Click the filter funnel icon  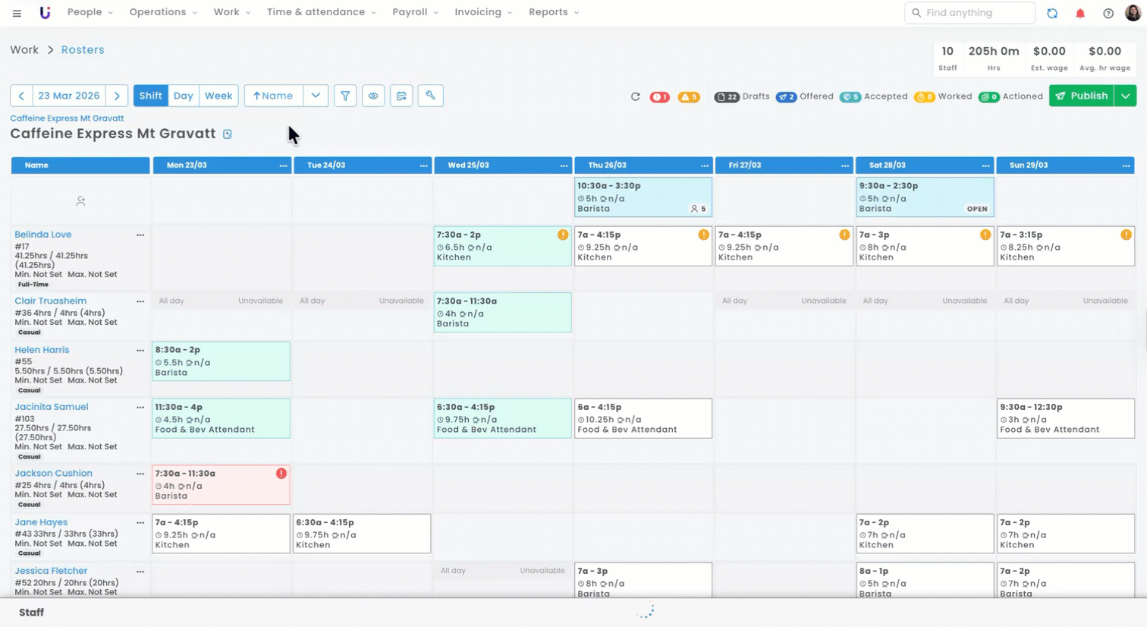345,96
